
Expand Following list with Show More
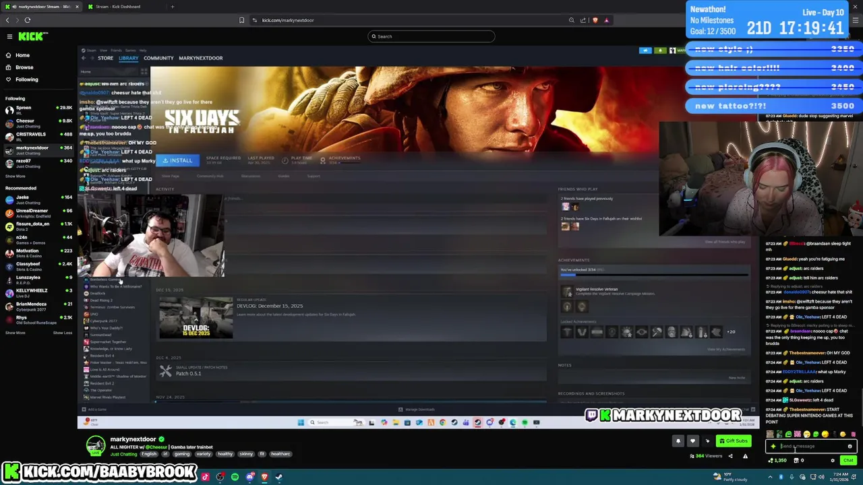[x=15, y=176]
